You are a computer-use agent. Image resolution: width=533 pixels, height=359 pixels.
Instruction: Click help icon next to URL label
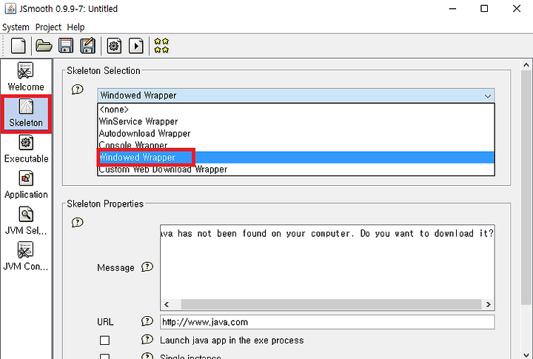pyautogui.click(x=147, y=321)
